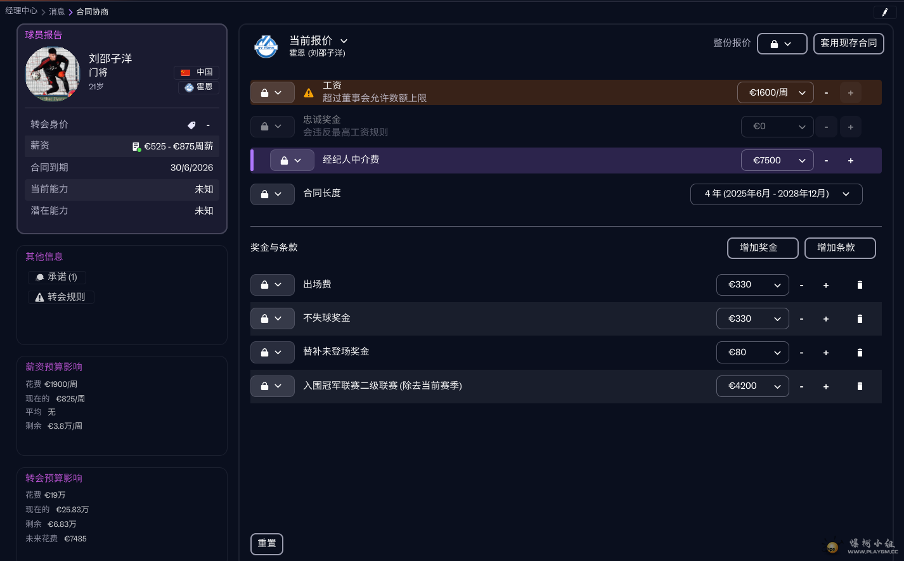Go to 经理中心 in the breadcrumb
The image size is (904, 561).
click(22, 11)
